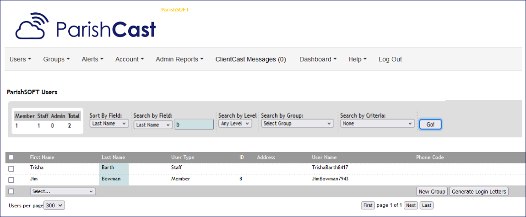Click the ID value '8'

[x=240, y=179]
